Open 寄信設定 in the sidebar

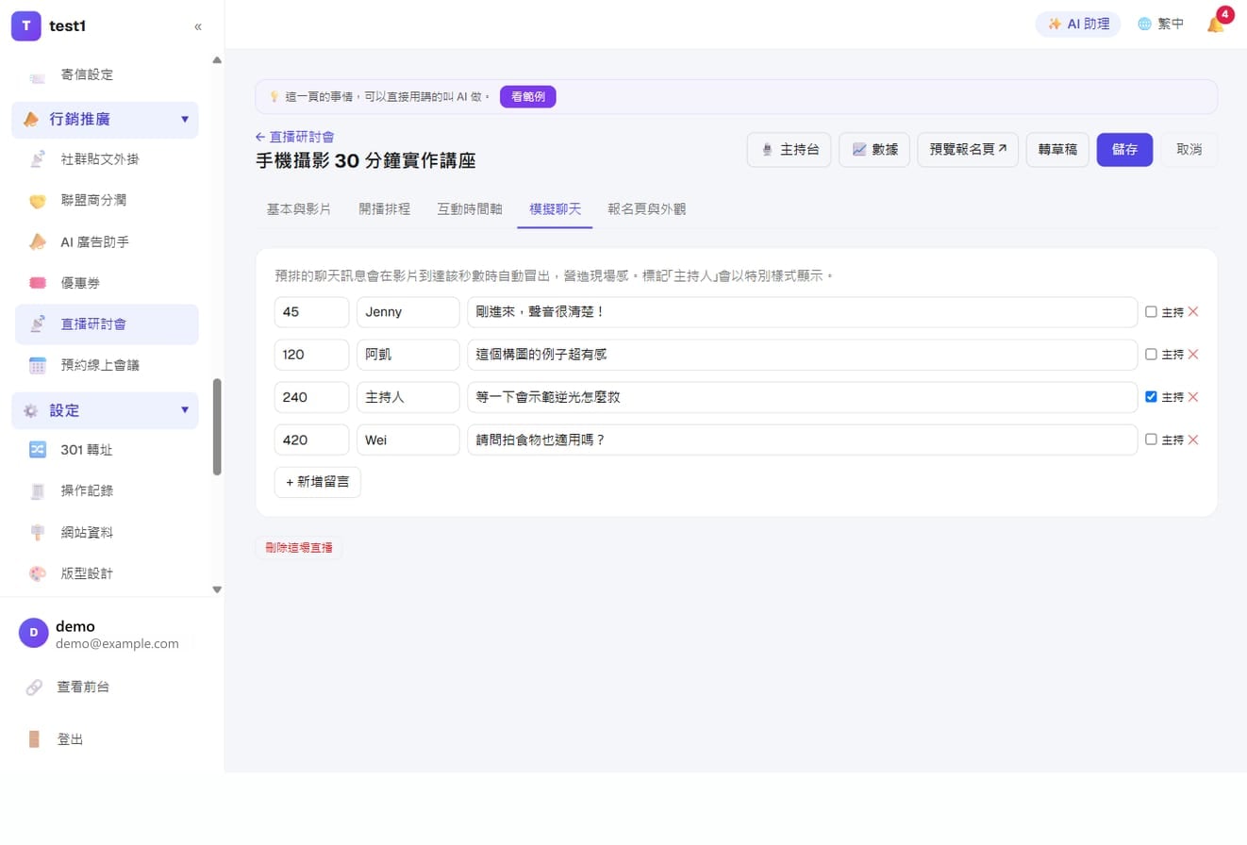click(x=107, y=75)
